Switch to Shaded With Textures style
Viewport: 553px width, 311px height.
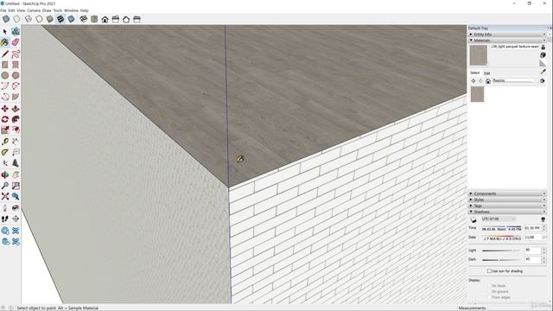[60, 19]
